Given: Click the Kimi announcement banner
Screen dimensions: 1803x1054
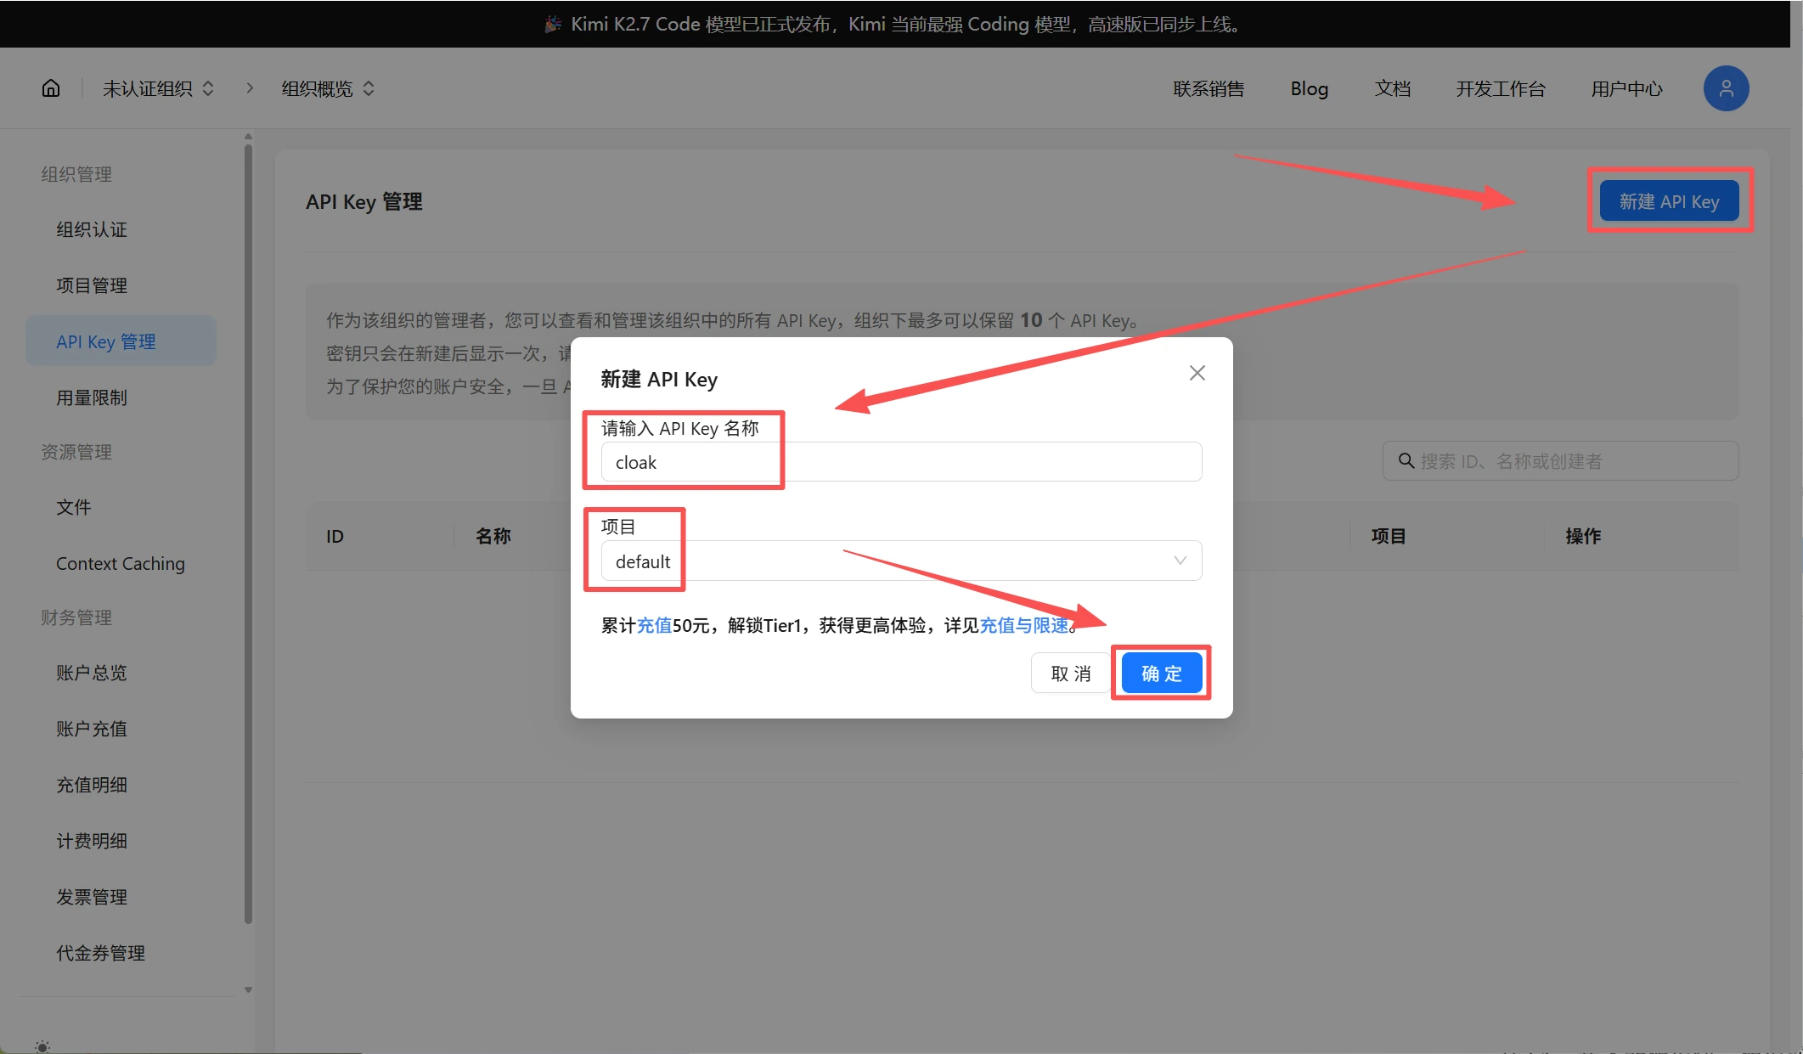Looking at the screenshot, I should (x=893, y=24).
